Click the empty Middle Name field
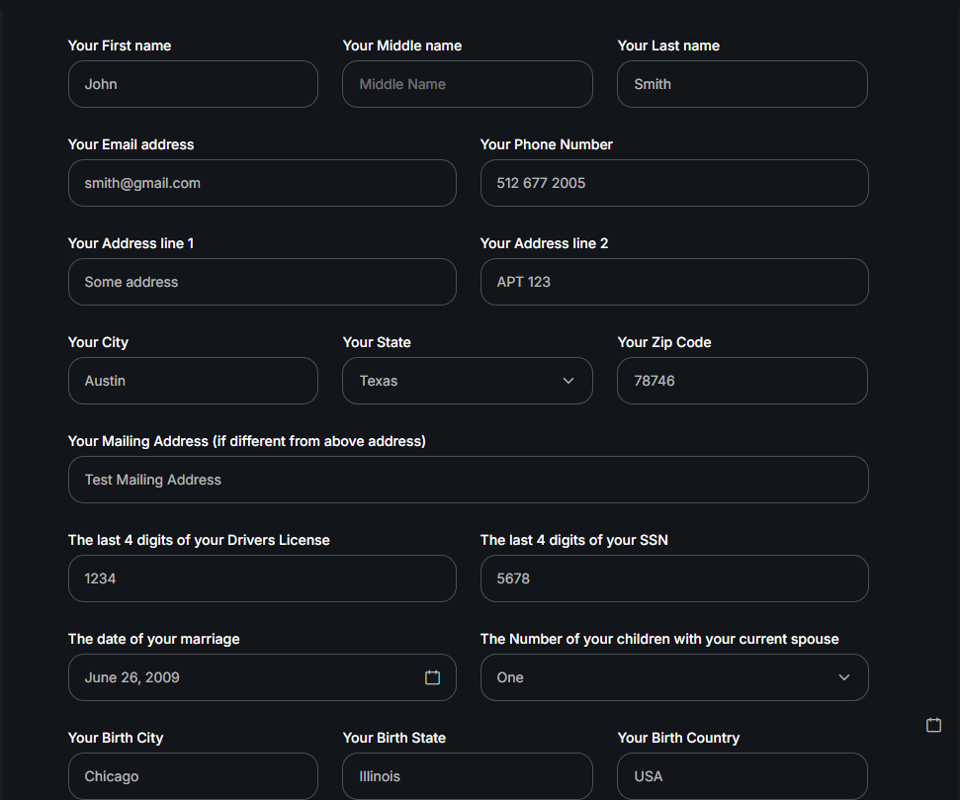The width and height of the screenshot is (960, 800). 467,84
